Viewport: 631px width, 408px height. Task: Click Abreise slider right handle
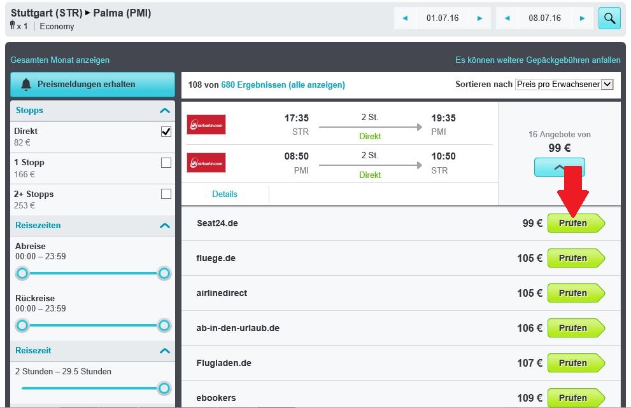click(x=164, y=273)
